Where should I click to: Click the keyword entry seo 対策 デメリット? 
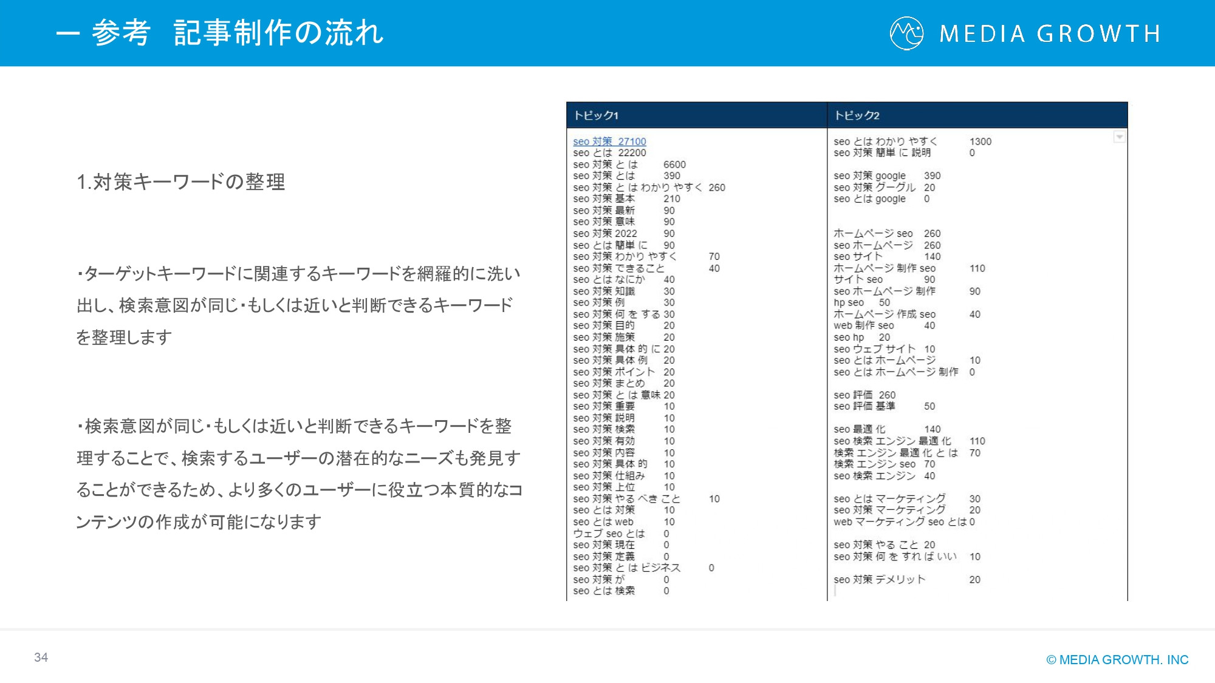pyautogui.click(x=879, y=580)
